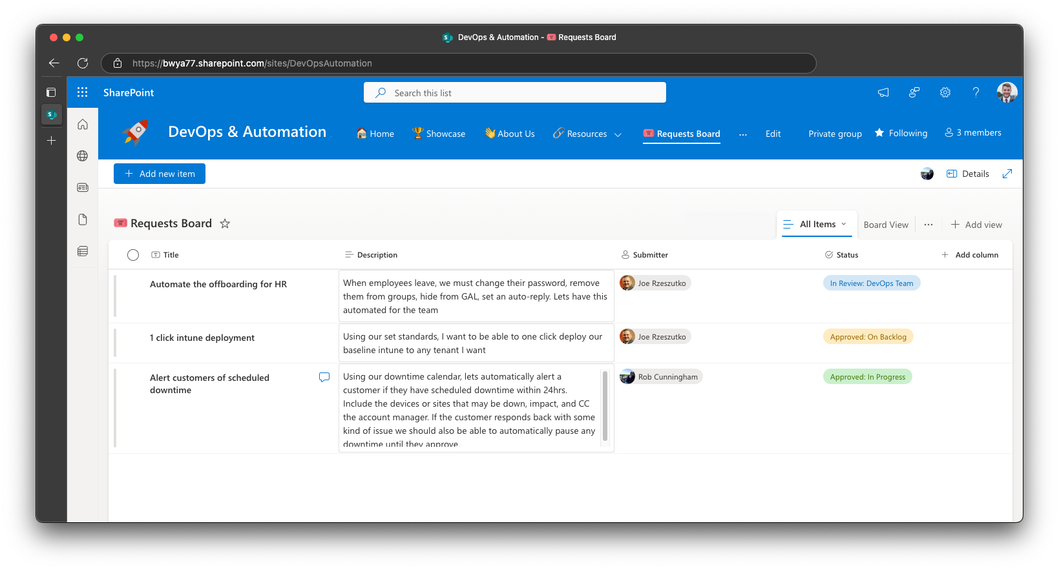Open 1 click intune deployment item

pyautogui.click(x=202, y=338)
